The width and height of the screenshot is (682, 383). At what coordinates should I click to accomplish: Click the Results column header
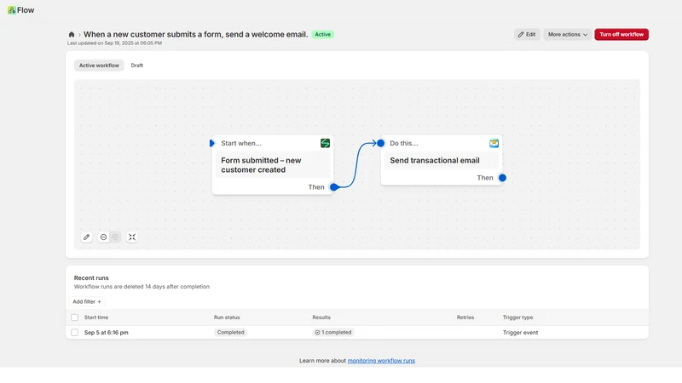tap(321, 317)
